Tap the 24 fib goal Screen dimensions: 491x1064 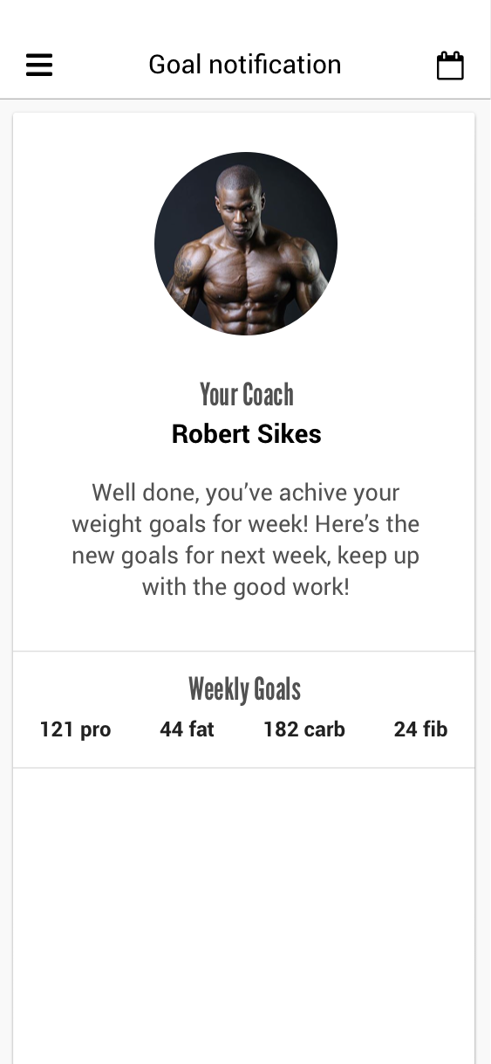(x=420, y=729)
